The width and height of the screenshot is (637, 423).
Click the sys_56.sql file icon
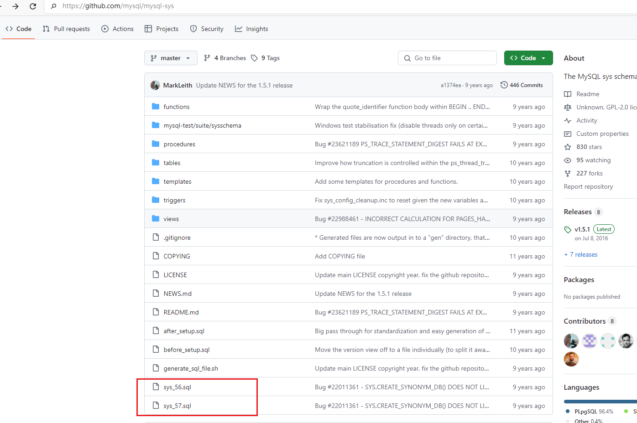[156, 387]
